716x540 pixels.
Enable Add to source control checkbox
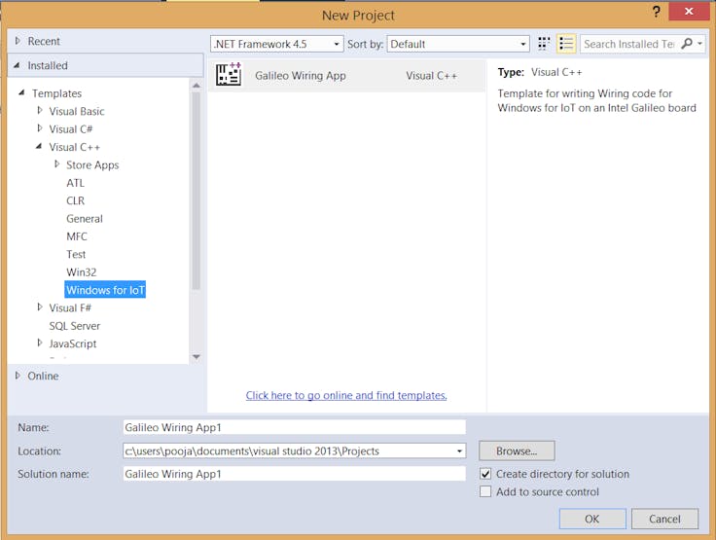[x=485, y=491]
